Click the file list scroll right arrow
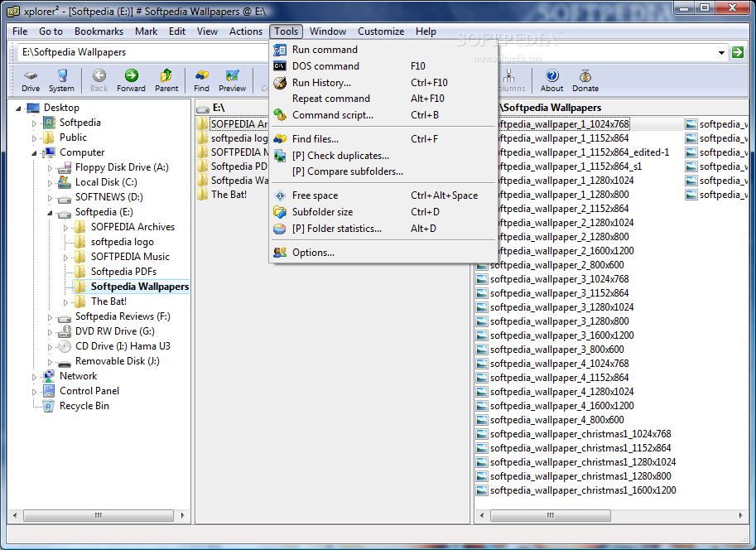Image resolution: width=756 pixels, height=550 pixels. point(740,515)
